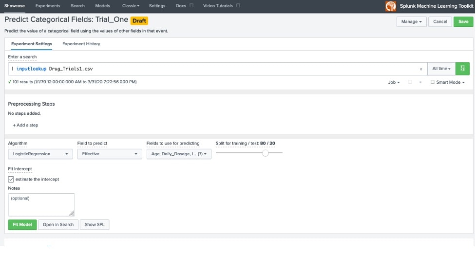Open the Algorithm dropdown showing LogisticRegression
The image size is (476, 255).
pos(40,154)
